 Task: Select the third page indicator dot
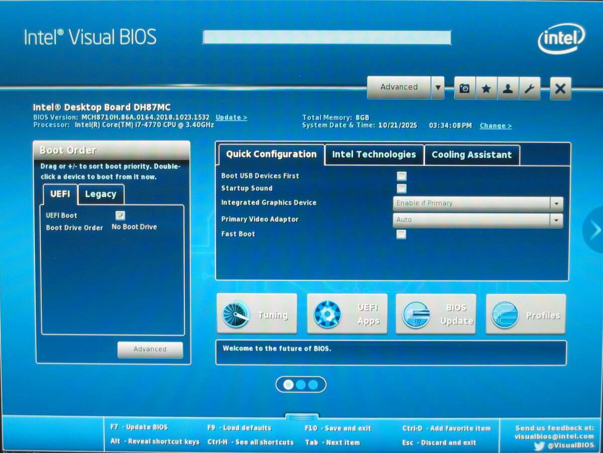(x=313, y=385)
